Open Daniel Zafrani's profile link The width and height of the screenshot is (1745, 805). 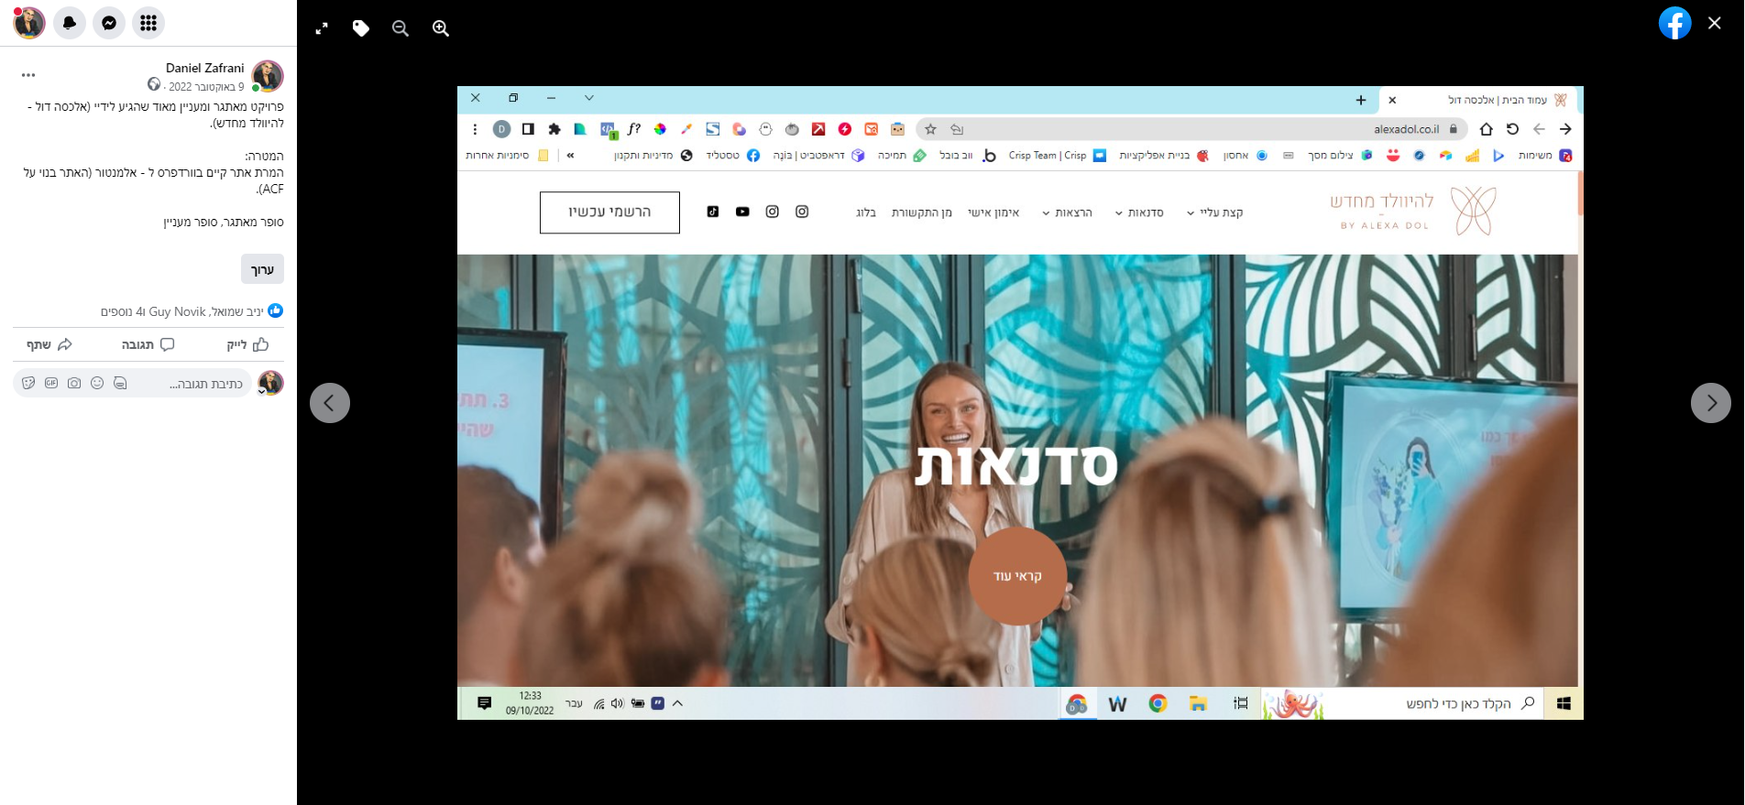pos(205,68)
